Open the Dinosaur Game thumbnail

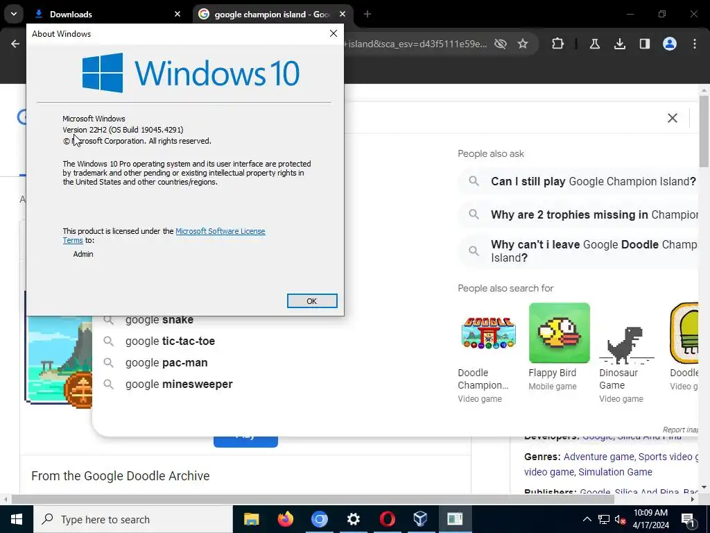(627, 344)
